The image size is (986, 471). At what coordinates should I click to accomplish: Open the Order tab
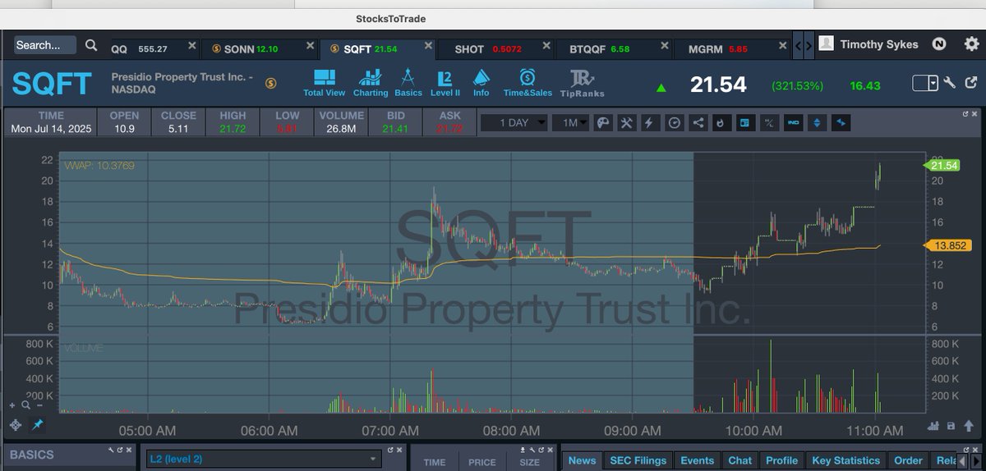pos(908,460)
